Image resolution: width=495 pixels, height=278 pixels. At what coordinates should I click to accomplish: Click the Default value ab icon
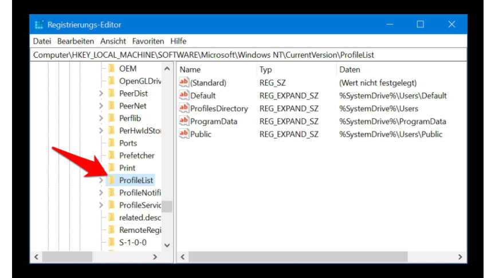184,95
